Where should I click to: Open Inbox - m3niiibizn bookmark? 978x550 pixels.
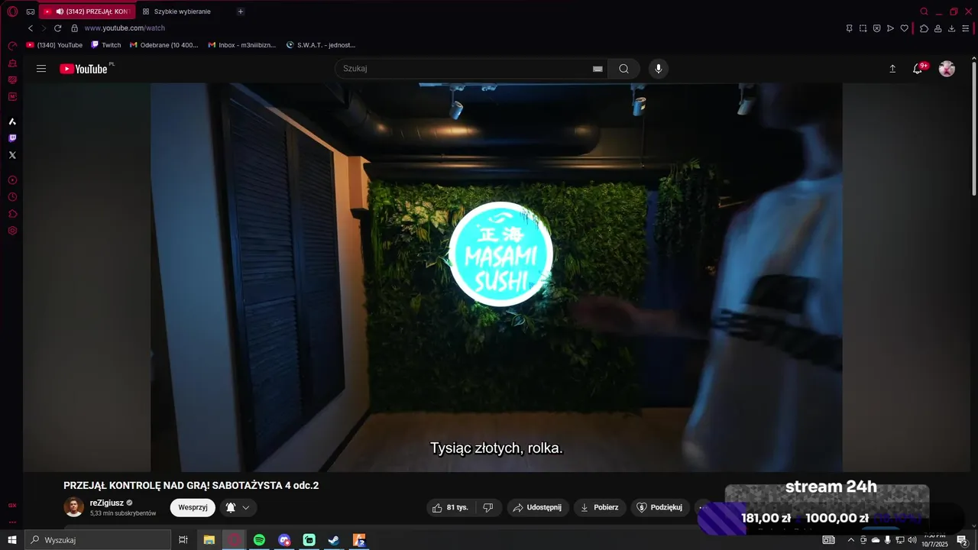(x=241, y=45)
